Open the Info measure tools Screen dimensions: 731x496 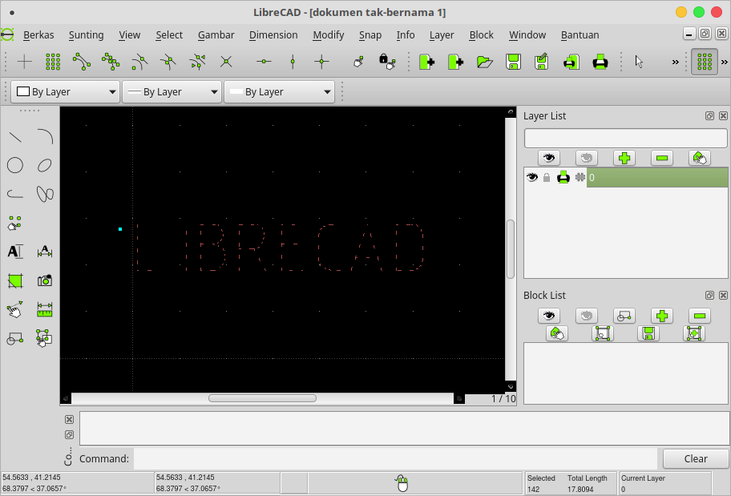(x=45, y=309)
